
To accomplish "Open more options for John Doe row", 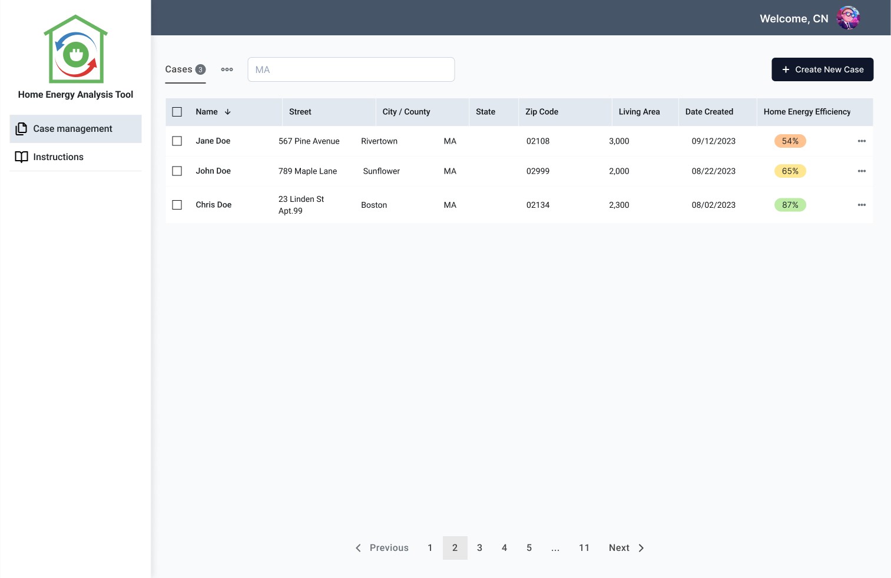I will coord(862,171).
